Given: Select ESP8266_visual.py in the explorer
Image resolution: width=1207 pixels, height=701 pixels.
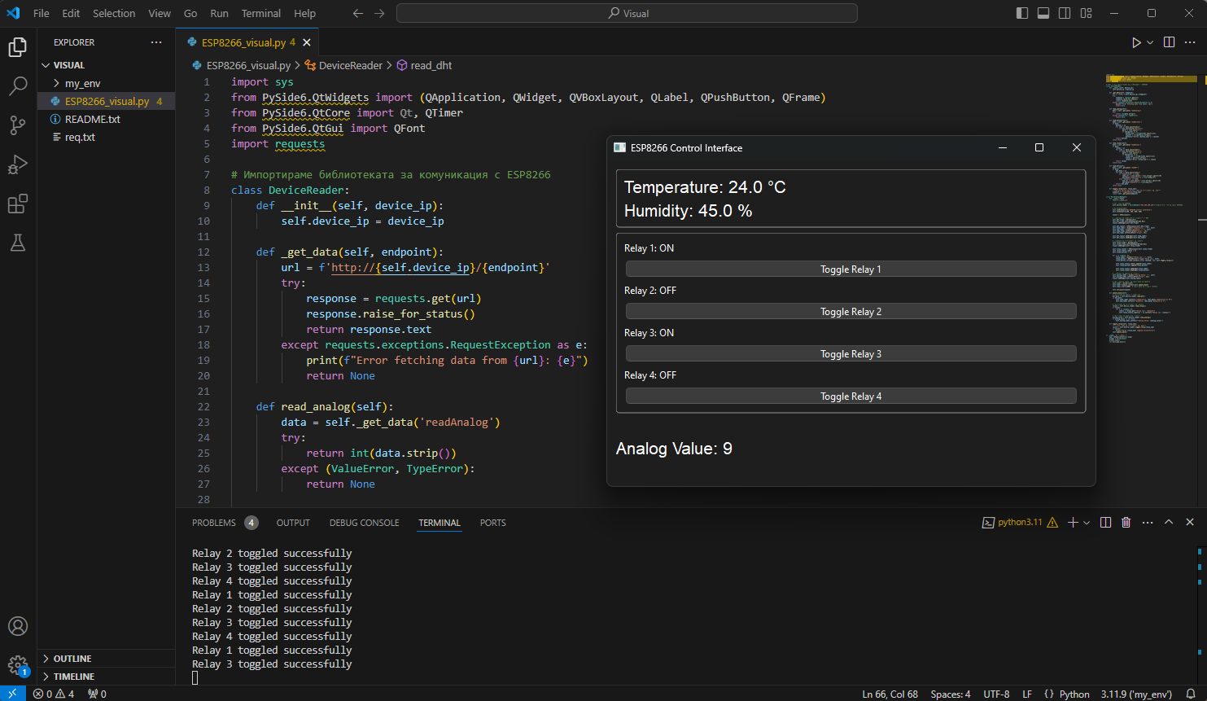Looking at the screenshot, I should 106,101.
